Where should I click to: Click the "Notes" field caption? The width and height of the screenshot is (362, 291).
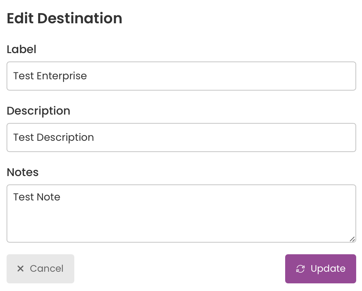click(x=23, y=172)
